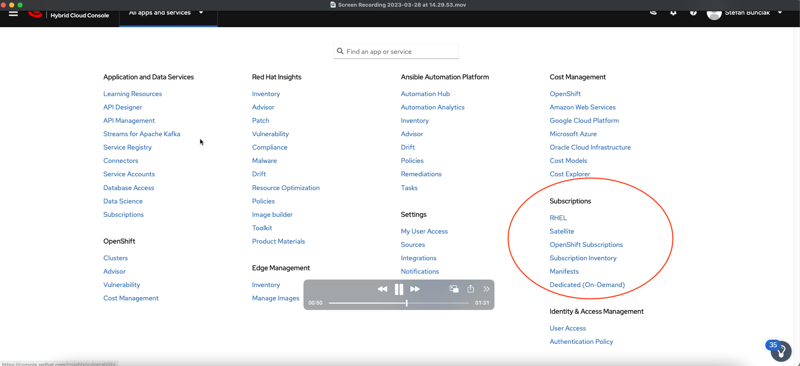Navigate to Connectors
The height and width of the screenshot is (366, 800).
point(121,161)
